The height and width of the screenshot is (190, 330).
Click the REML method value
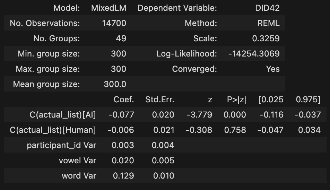269,23
